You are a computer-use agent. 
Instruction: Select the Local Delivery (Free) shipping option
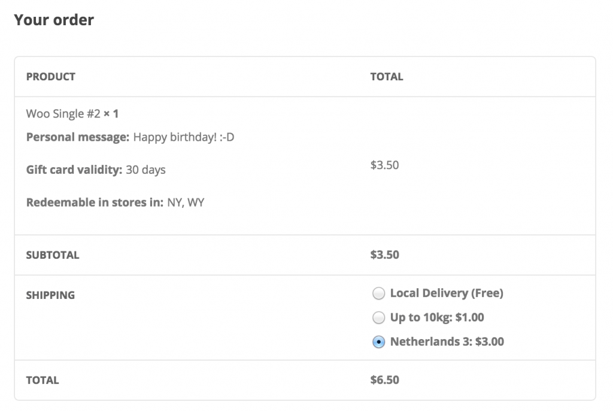tap(378, 294)
